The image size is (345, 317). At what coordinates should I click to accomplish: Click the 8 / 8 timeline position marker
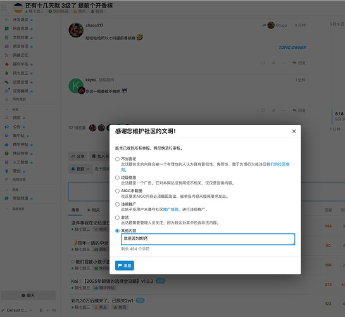[x=339, y=114]
